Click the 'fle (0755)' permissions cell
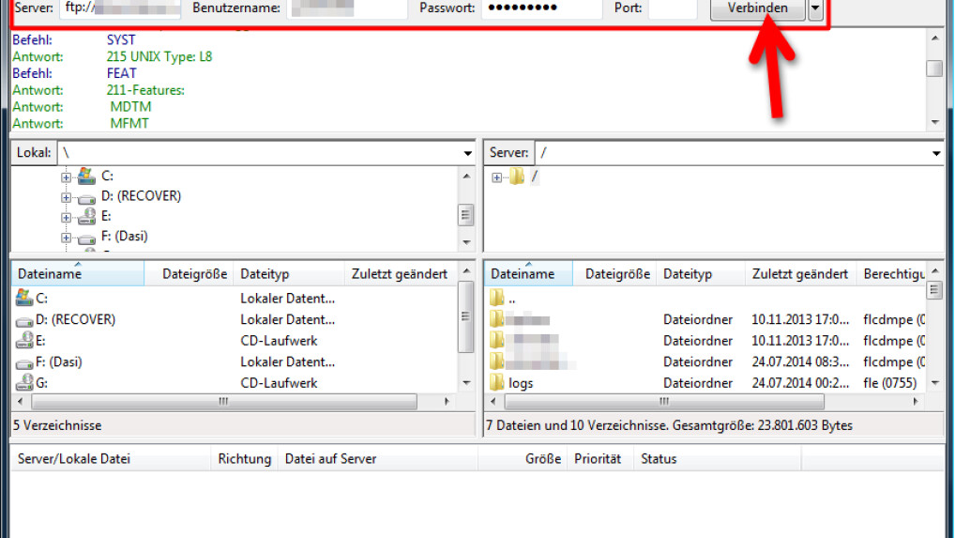The height and width of the screenshot is (538, 955). pos(890,383)
